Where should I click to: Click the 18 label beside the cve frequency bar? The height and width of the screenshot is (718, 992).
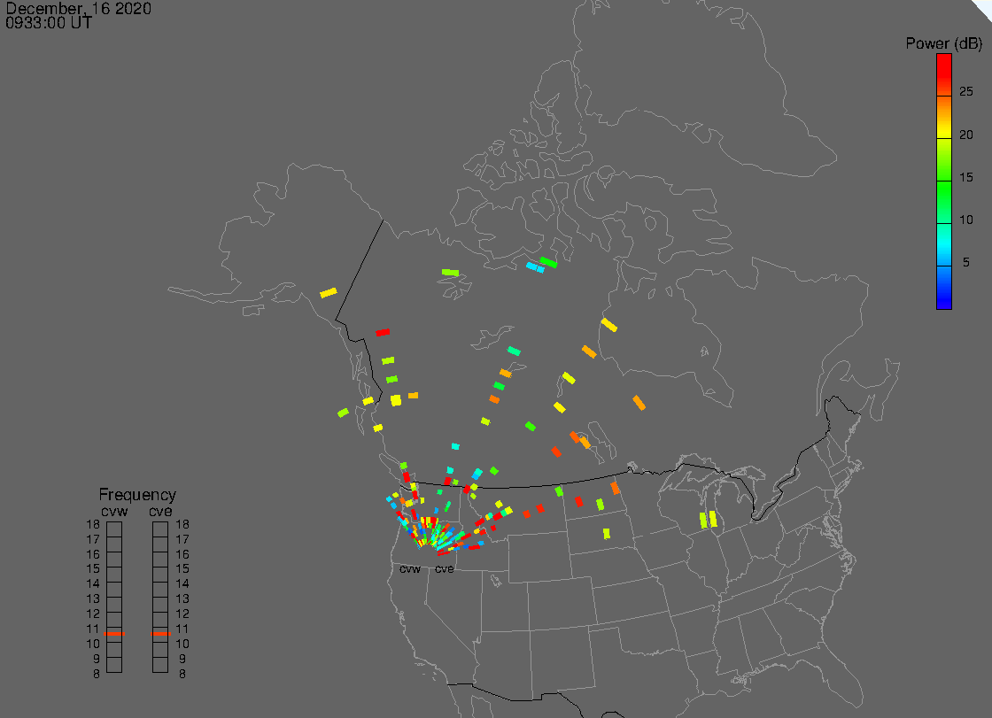[x=182, y=524]
